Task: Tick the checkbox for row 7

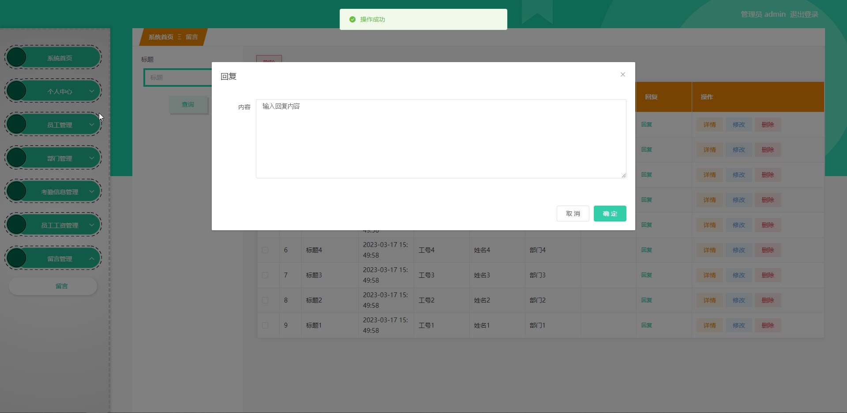Action: pos(265,275)
